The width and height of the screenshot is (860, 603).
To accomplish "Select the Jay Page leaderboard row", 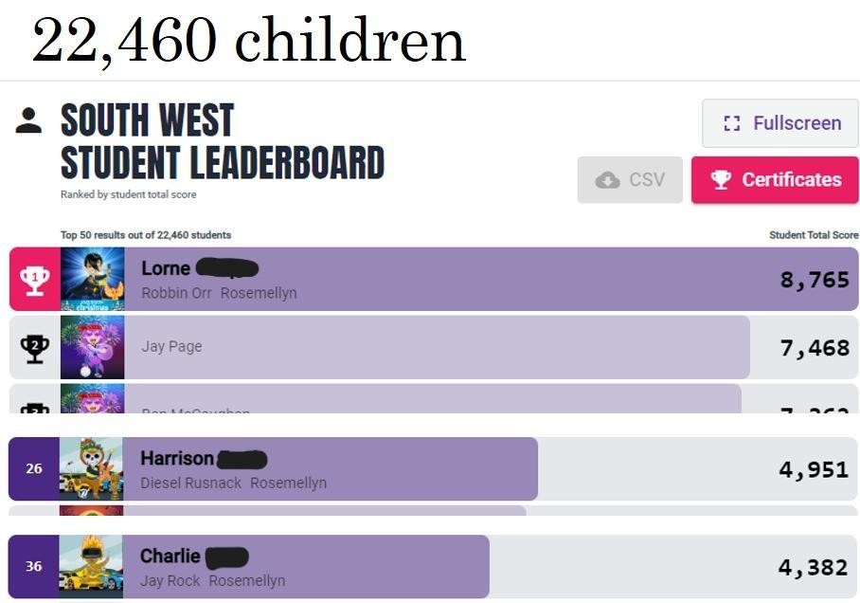I will tap(436, 347).
